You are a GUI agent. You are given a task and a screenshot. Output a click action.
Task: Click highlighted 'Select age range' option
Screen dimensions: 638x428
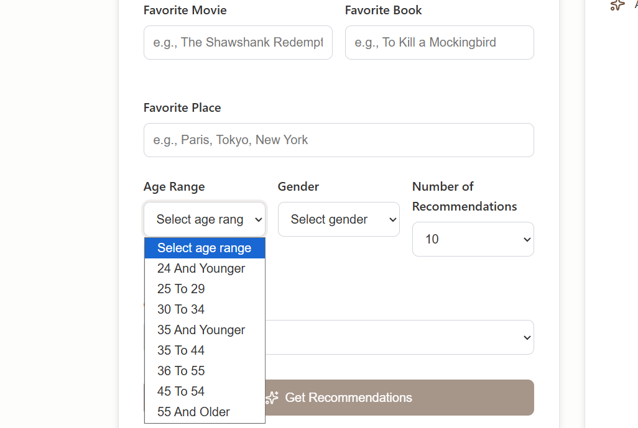[x=205, y=248]
